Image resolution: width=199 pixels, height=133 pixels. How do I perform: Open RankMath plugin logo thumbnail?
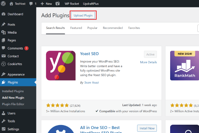point(184,66)
